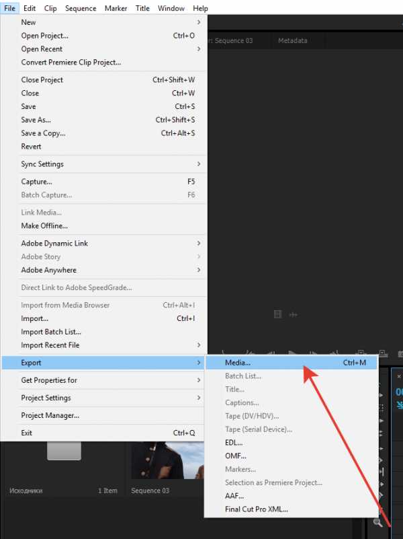Image resolution: width=403 pixels, height=539 pixels.
Task: Select Project Manager... menu entry
Action: (x=50, y=416)
